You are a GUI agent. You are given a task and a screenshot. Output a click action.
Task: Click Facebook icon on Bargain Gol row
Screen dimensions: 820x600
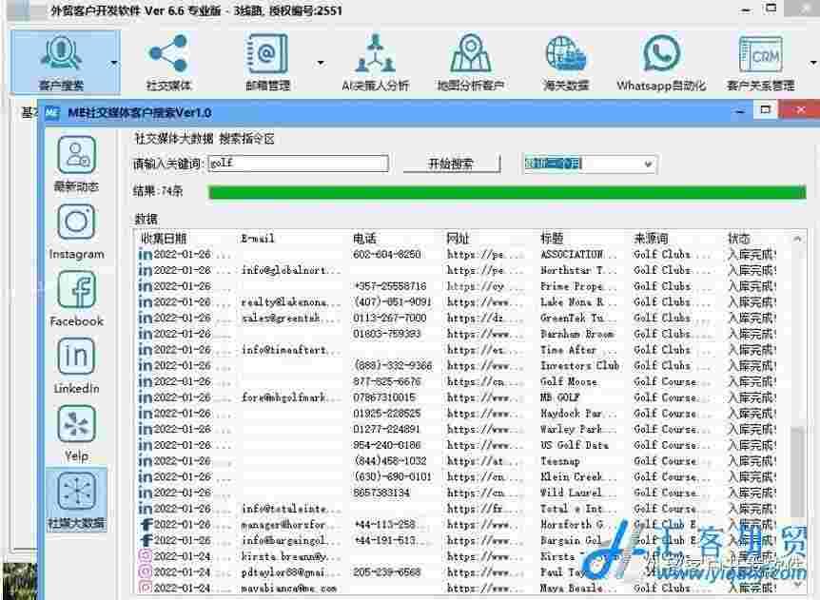146,540
